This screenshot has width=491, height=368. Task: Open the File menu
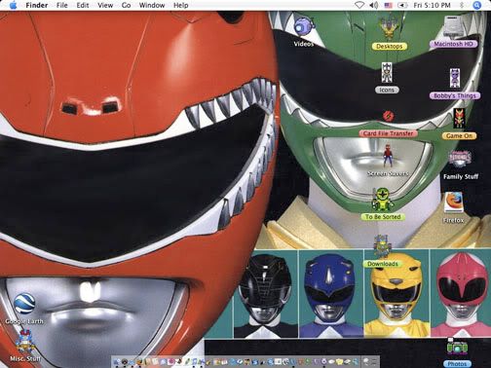(61, 5)
